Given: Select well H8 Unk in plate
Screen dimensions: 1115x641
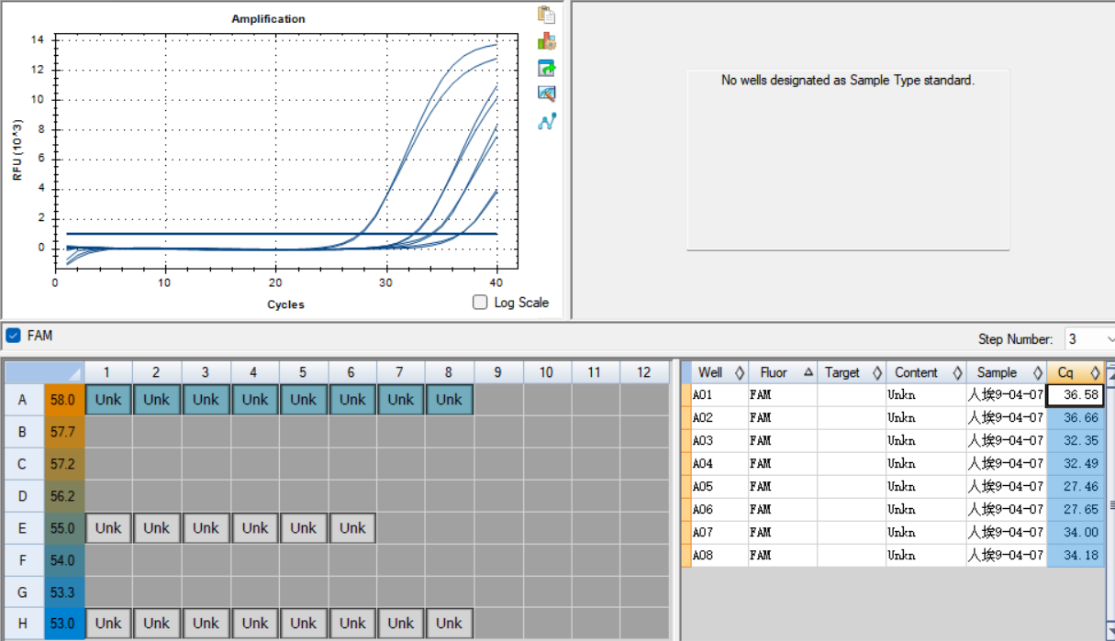Looking at the screenshot, I should point(450,624).
